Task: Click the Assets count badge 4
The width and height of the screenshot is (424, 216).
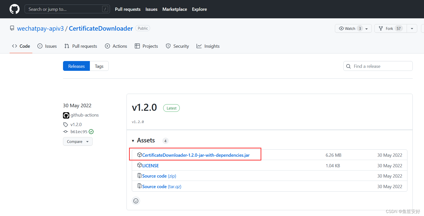Action: point(165,141)
